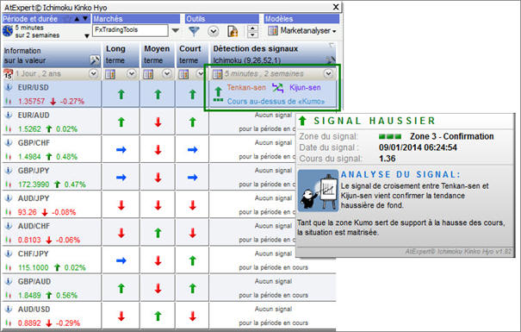
Task: Click the info icon next to EUR/USD
Action: (x=9, y=87)
